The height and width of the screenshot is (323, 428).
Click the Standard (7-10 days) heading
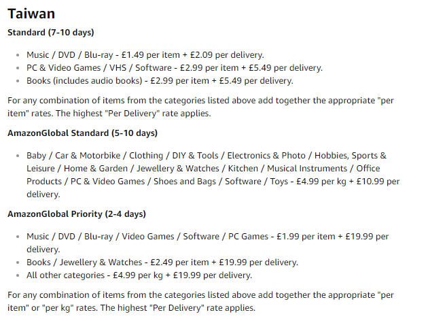tap(50, 32)
